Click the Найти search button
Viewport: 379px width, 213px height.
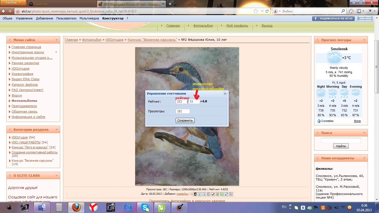click(x=341, y=146)
